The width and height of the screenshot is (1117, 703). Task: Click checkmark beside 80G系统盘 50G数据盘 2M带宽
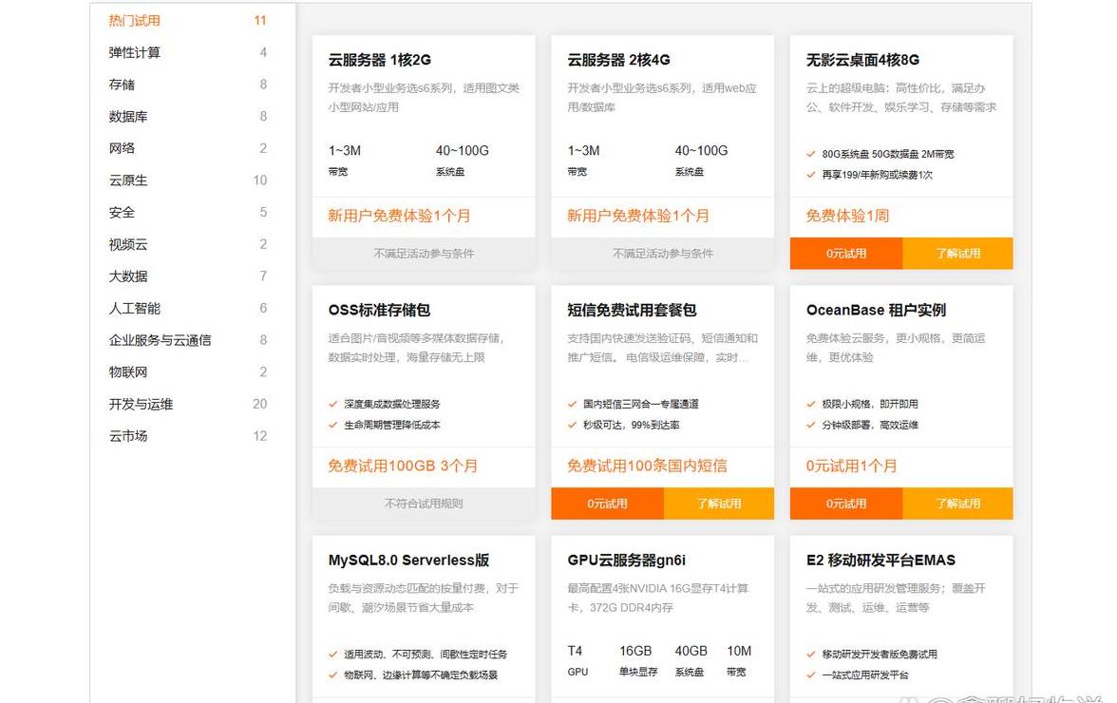[811, 154]
